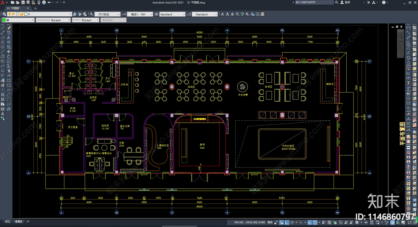Click the 图纸 paper space button
The image size is (418, 227).
coord(270,222)
